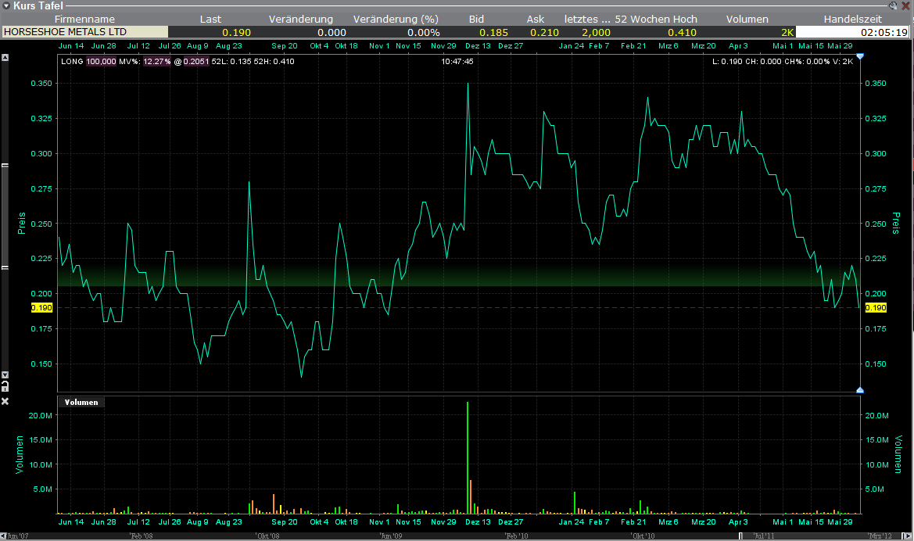
Task: Click the left-side scale up arrow
Action: click(x=5, y=58)
